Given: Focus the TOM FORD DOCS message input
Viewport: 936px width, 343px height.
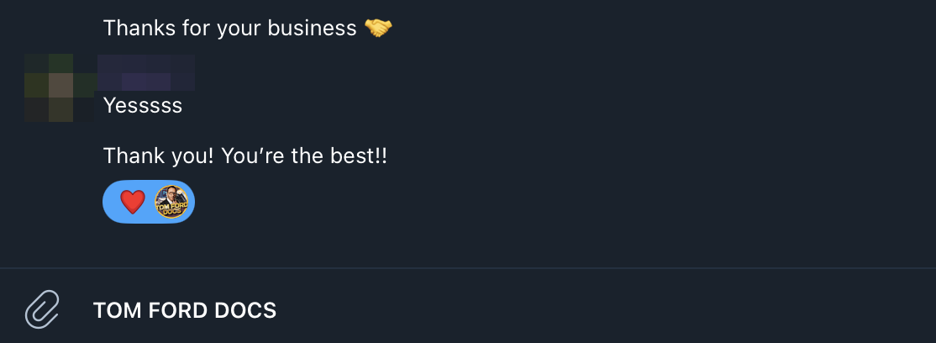Looking at the screenshot, I should pyautogui.click(x=504, y=310).
